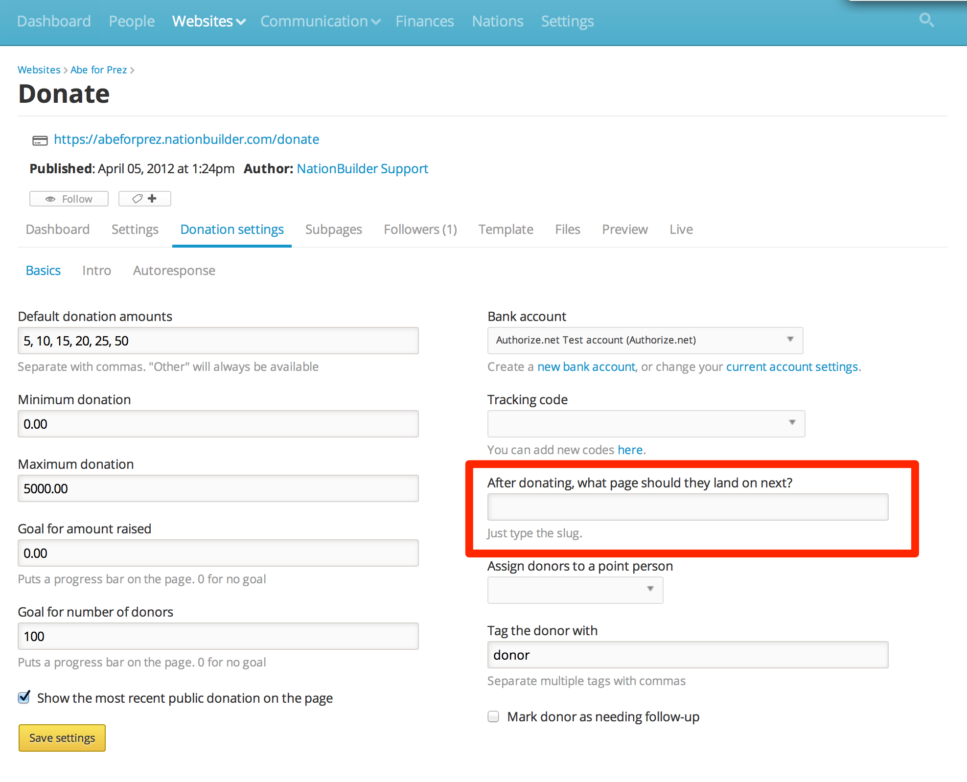Click the 'here' link for tracking codes
The width and height of the screenshot is (967, 782).
pos(630,450)
